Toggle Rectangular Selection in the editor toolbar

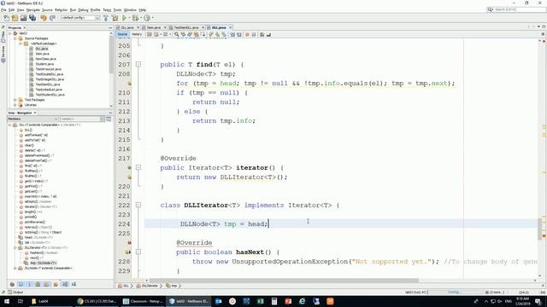point(203,34)
